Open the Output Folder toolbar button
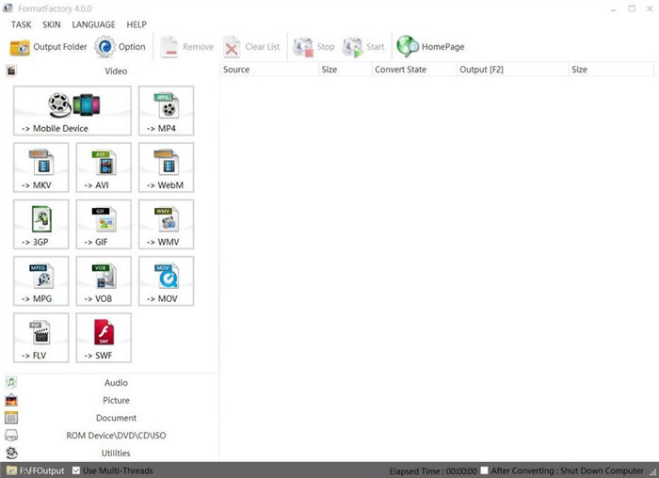 48,47
